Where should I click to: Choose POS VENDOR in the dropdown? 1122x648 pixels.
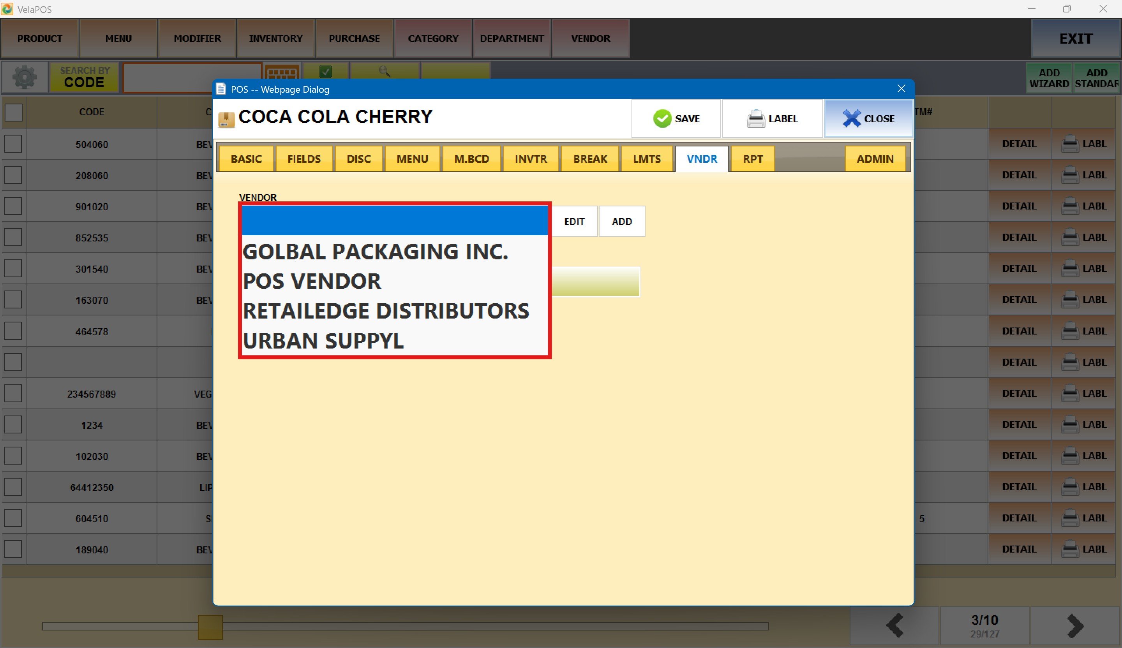click(312, 281)
